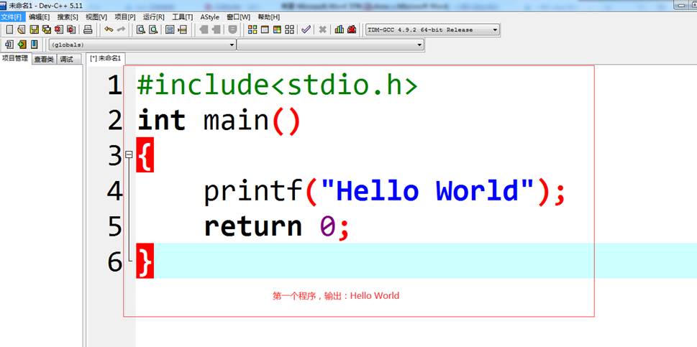Click the word main on line 2
Screen dimensions: 697x347
236,120
